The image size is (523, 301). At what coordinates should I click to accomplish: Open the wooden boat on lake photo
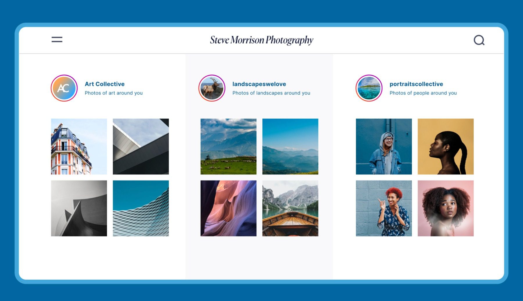pos(290,208)
